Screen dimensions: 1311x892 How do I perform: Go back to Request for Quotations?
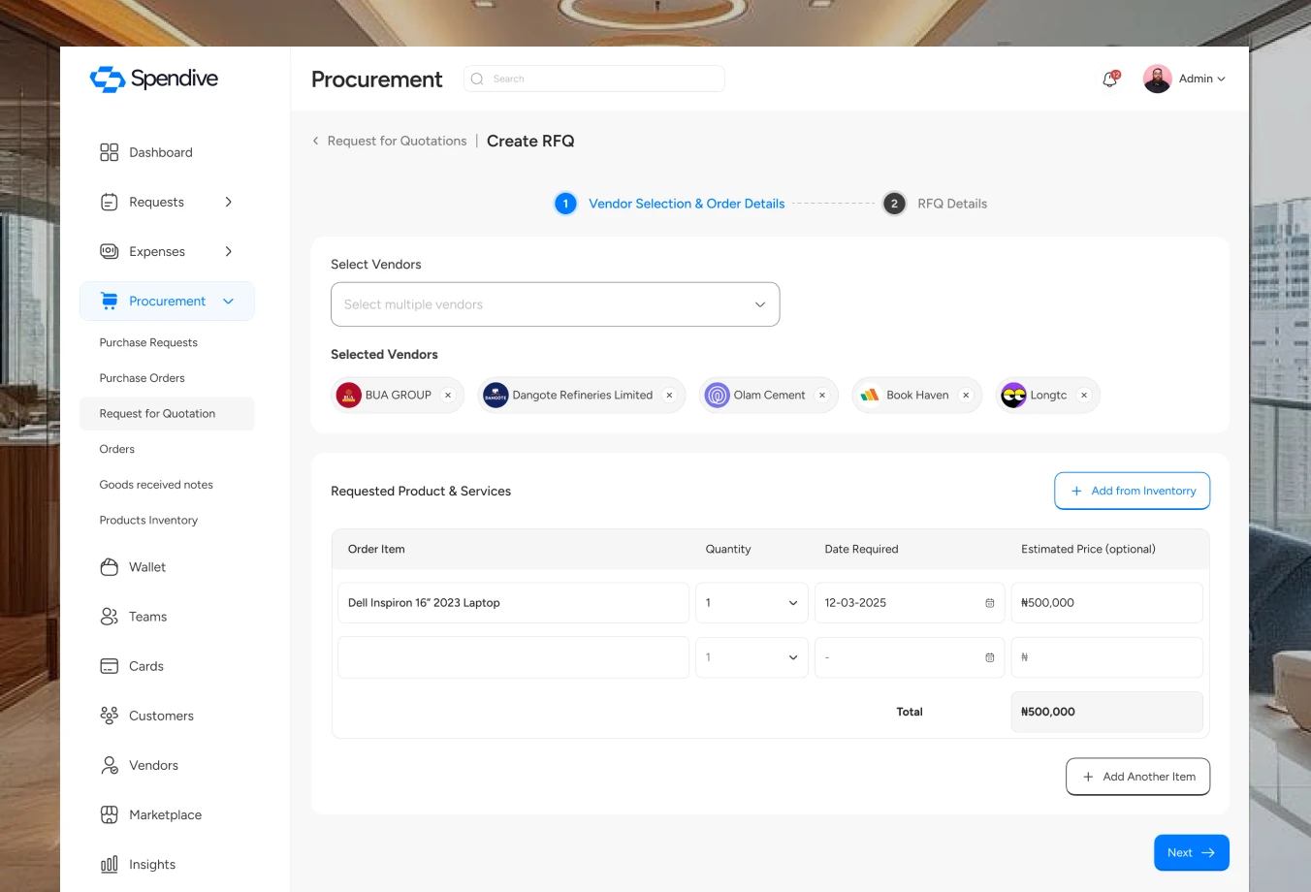[389, 141]
